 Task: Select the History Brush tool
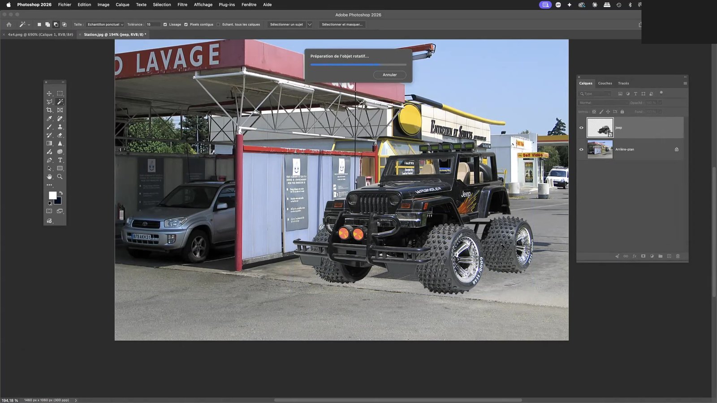coord(49,135)
